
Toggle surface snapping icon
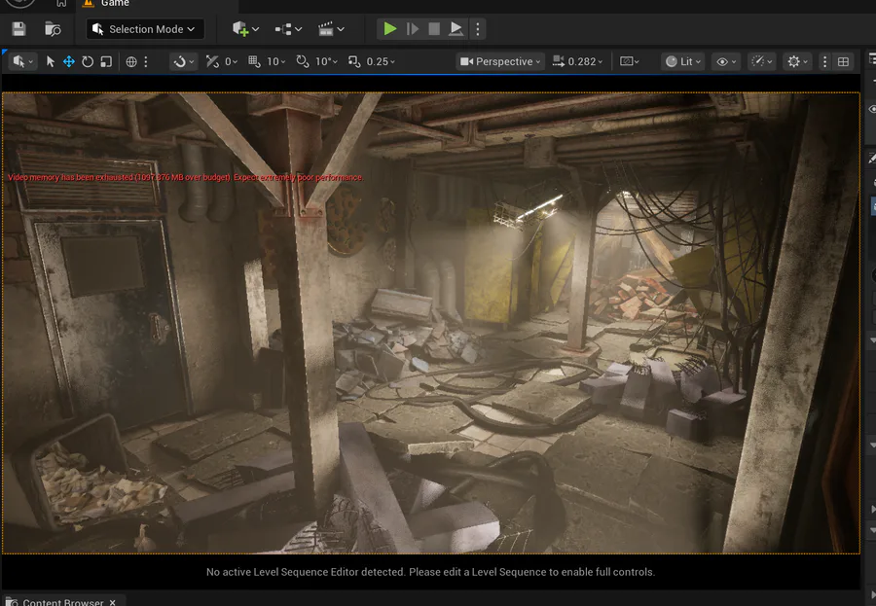pos(212,61)
